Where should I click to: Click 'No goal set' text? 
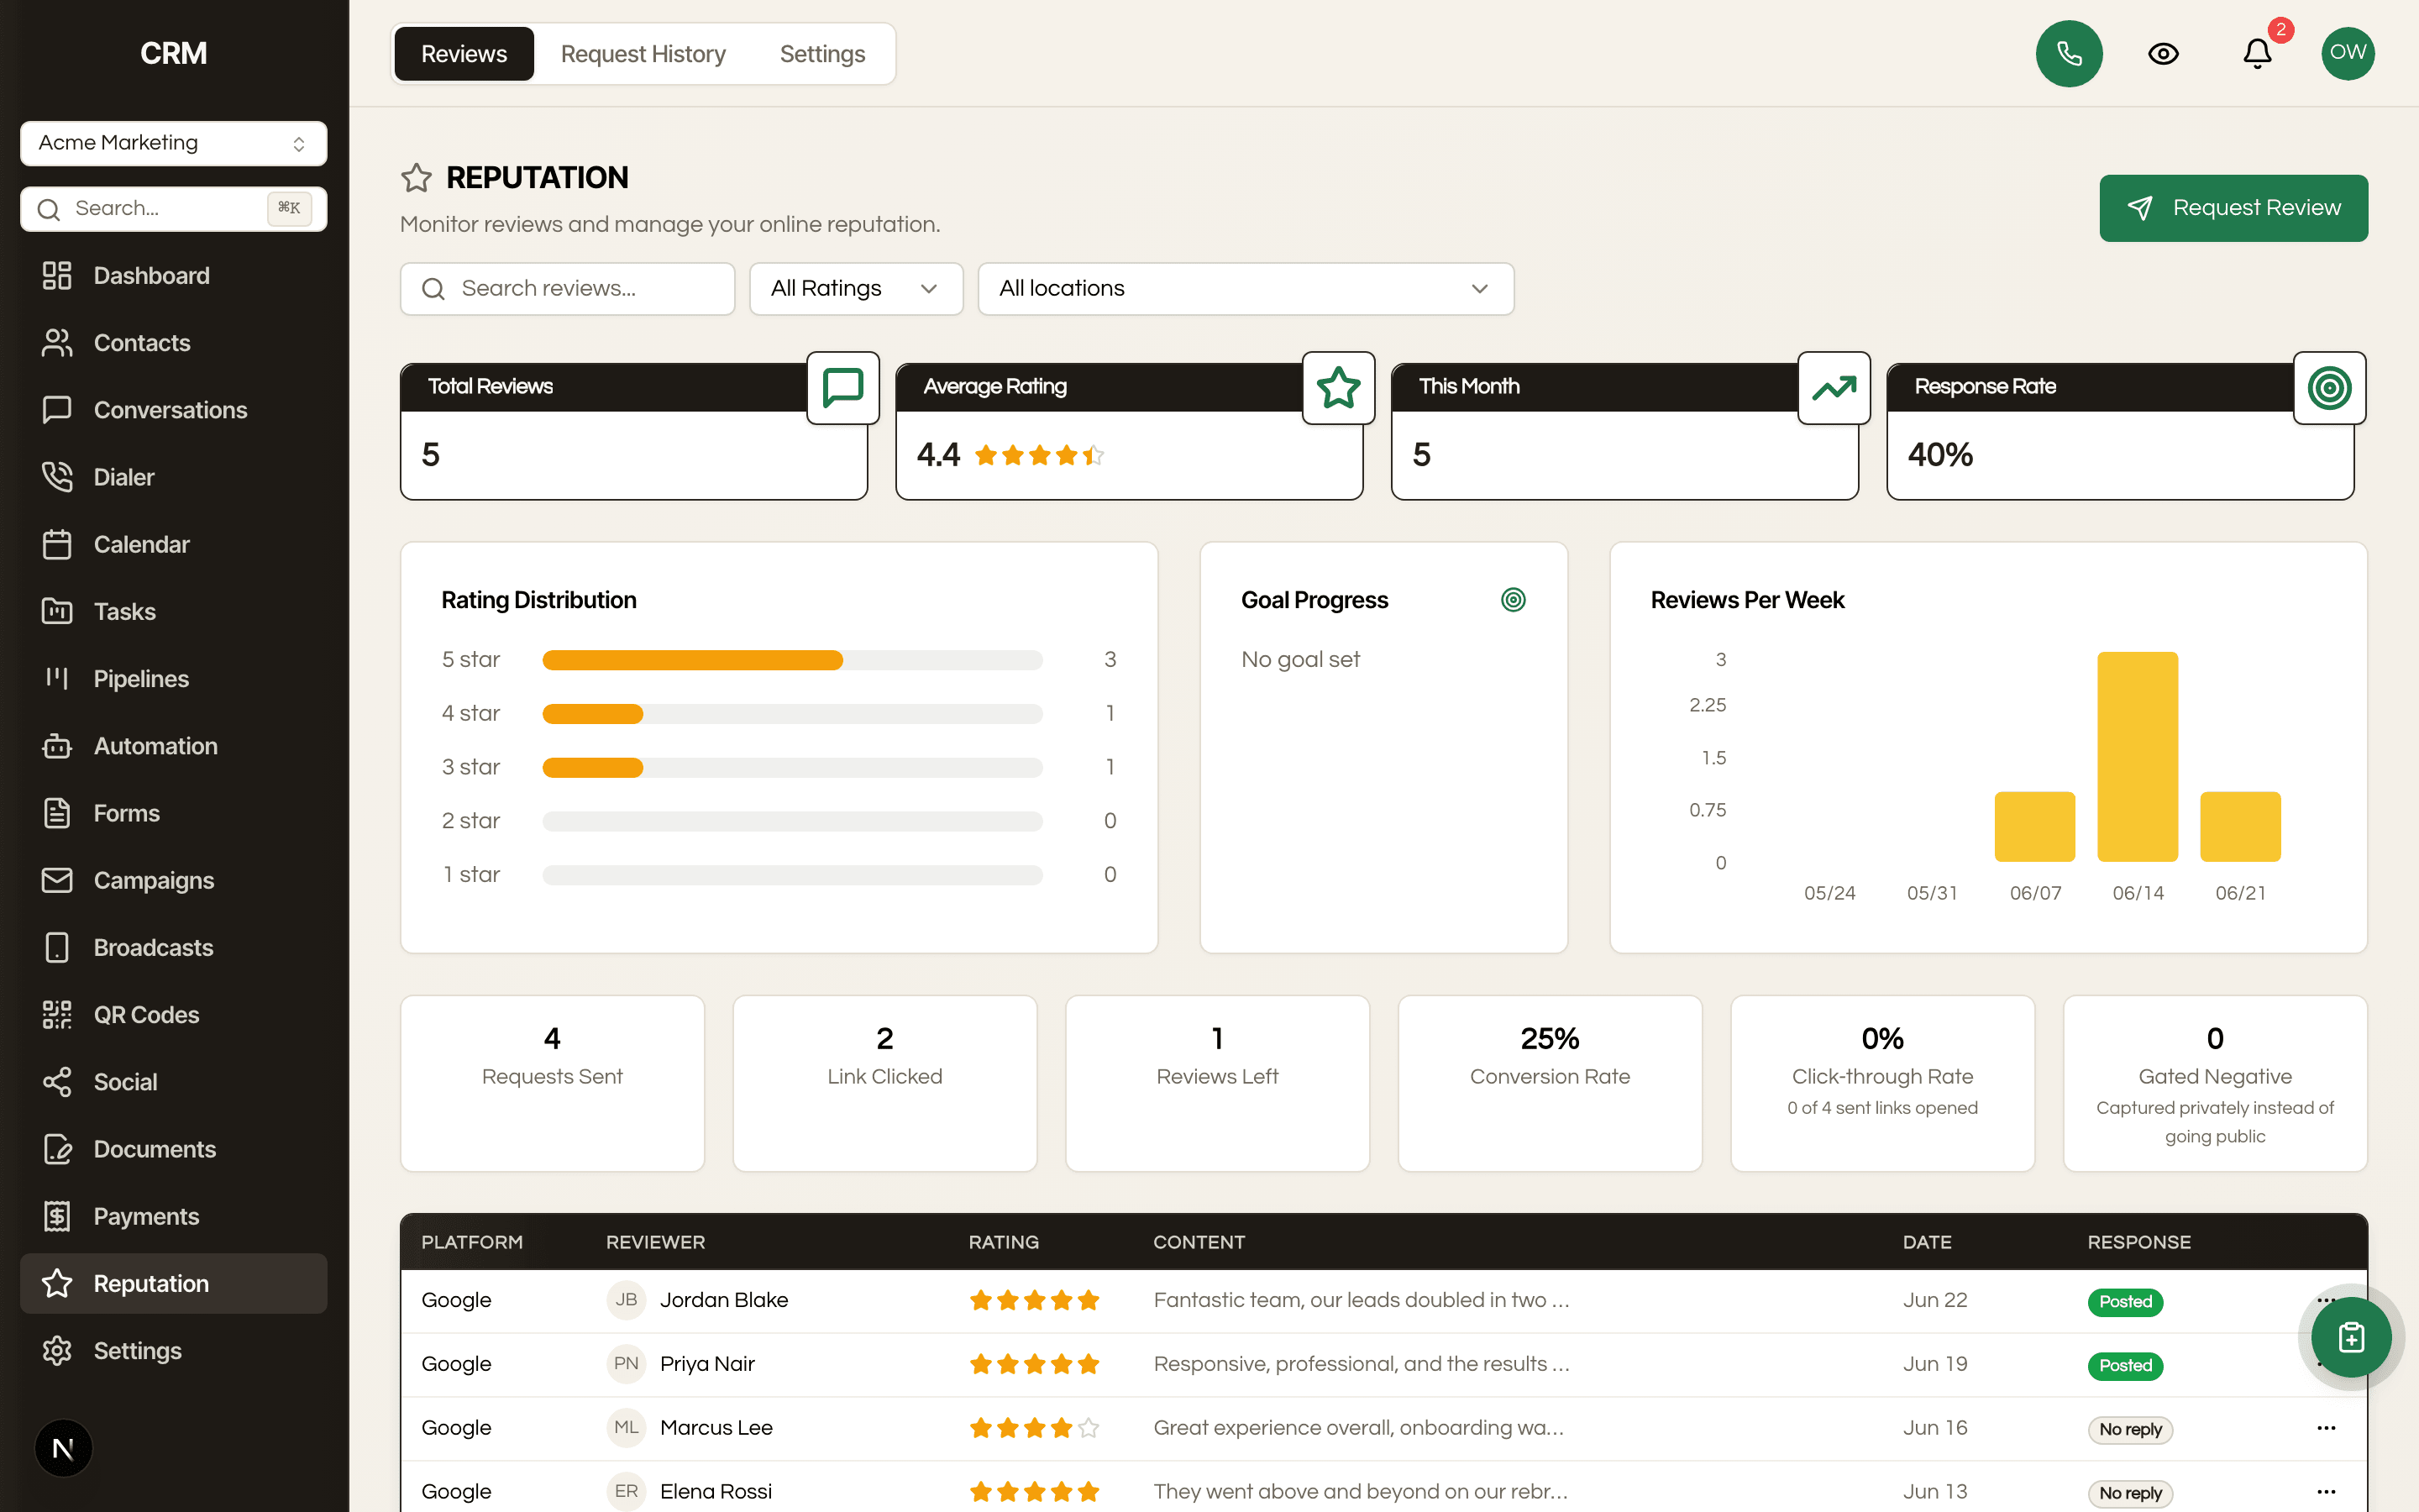tap(1299, 660)
